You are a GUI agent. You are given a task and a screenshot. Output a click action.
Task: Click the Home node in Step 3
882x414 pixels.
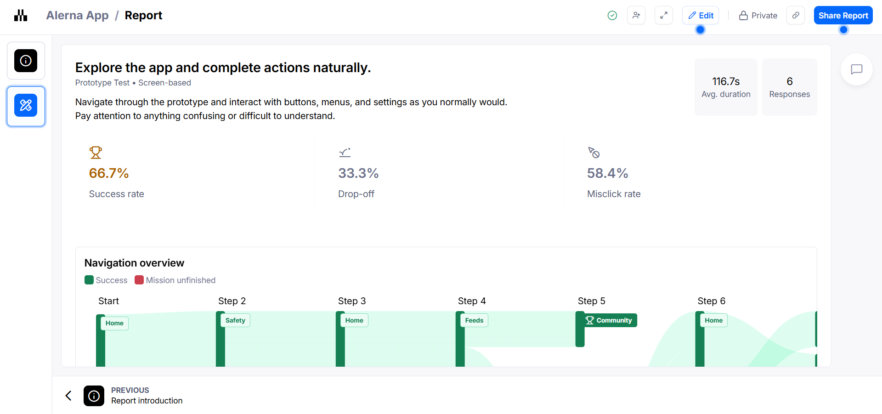pyautogui.click(x=354, y=320)
